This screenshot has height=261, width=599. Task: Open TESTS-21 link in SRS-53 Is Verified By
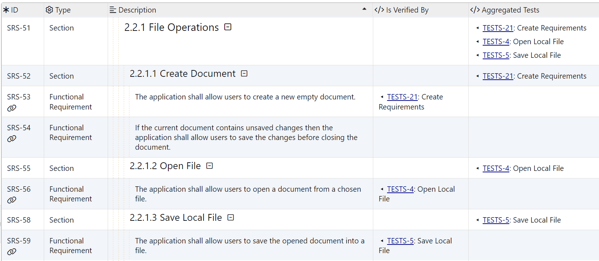tap(402, 97)
